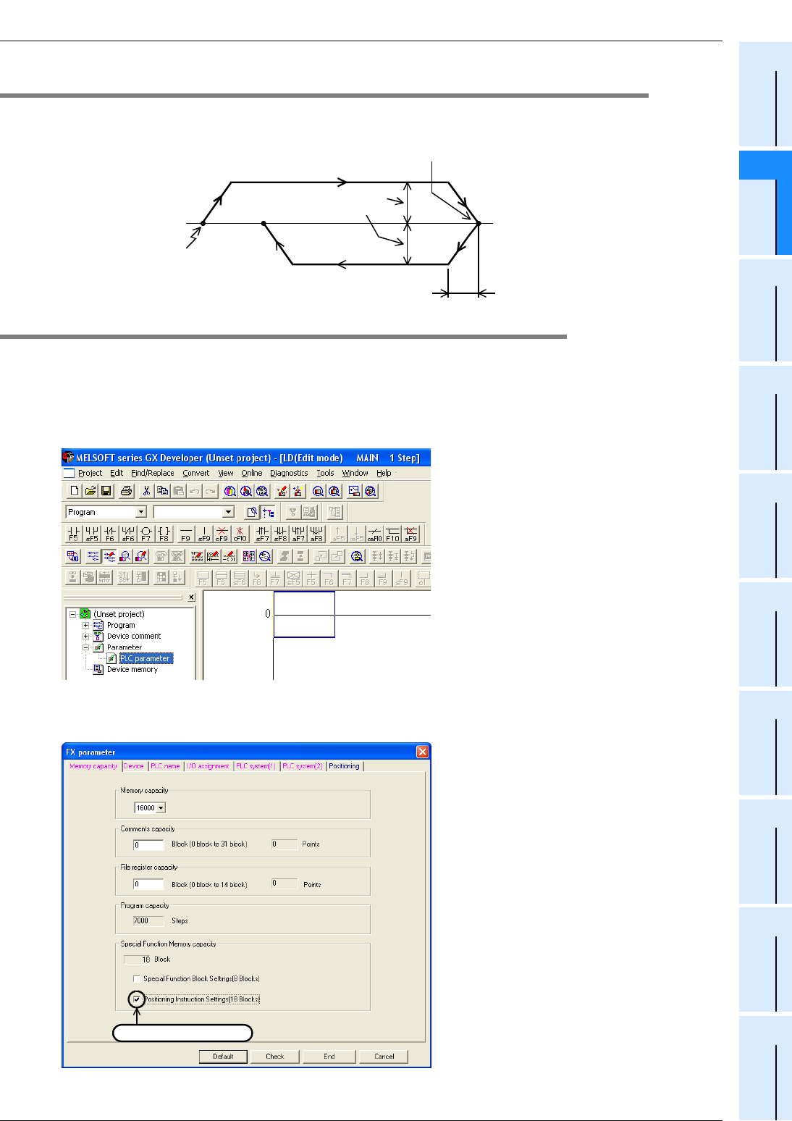This screenshot has height=1121, width=792.
Task: Open the Edit menu
Action: (117, 473)
